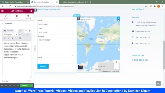Edit the Google Maps widget pencil icon
Viewport: 165px width, 93px height.
(x=119, y=18)
